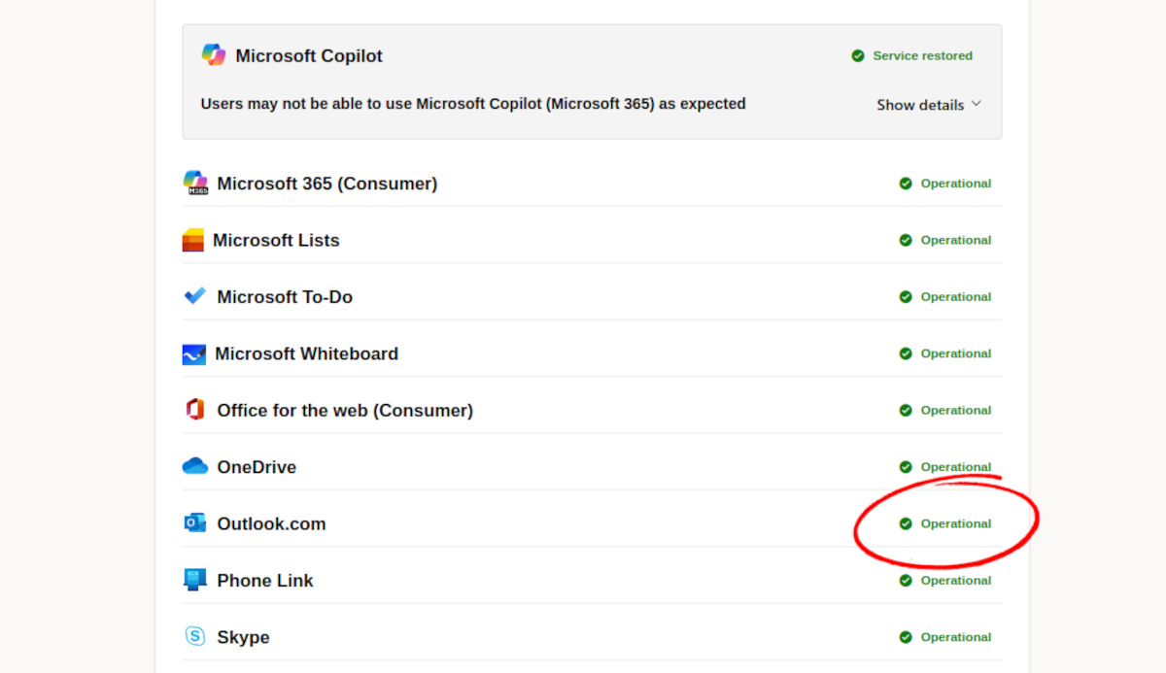
Task: Click Operational text in Microsoft Whiteboard row
Action: [956, 353]
